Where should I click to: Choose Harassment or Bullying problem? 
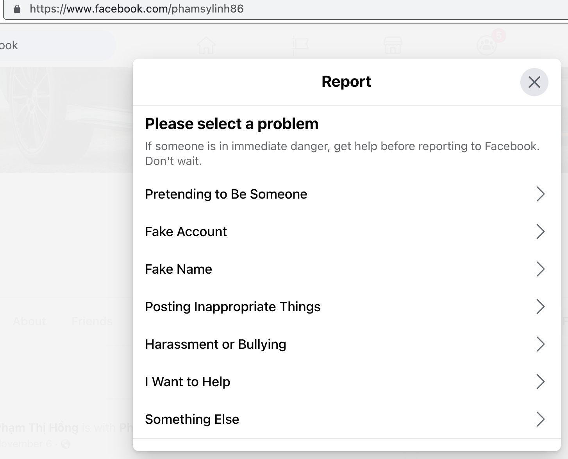(x=216, y=344)
